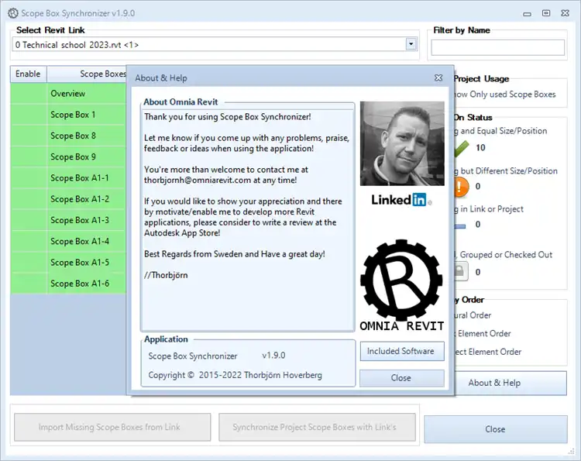Toggle Enable cell for Scope Box 1
The height and width of the screenshot is (461, 581).
29,115
